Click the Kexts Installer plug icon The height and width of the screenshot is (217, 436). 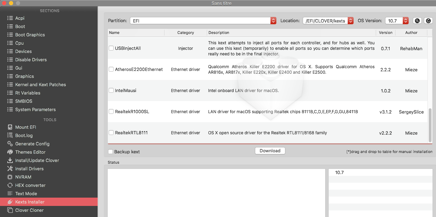coord(10,202)
